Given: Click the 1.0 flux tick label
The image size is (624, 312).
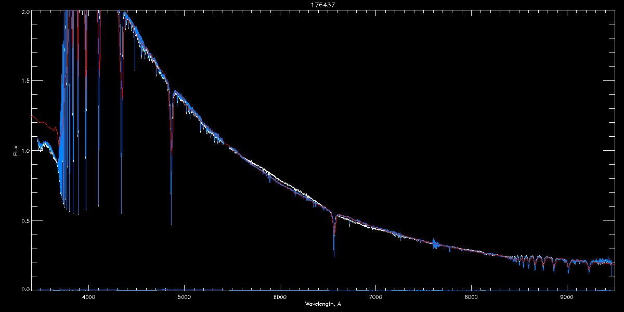Looking at the screenshot, I should [25, 151].
